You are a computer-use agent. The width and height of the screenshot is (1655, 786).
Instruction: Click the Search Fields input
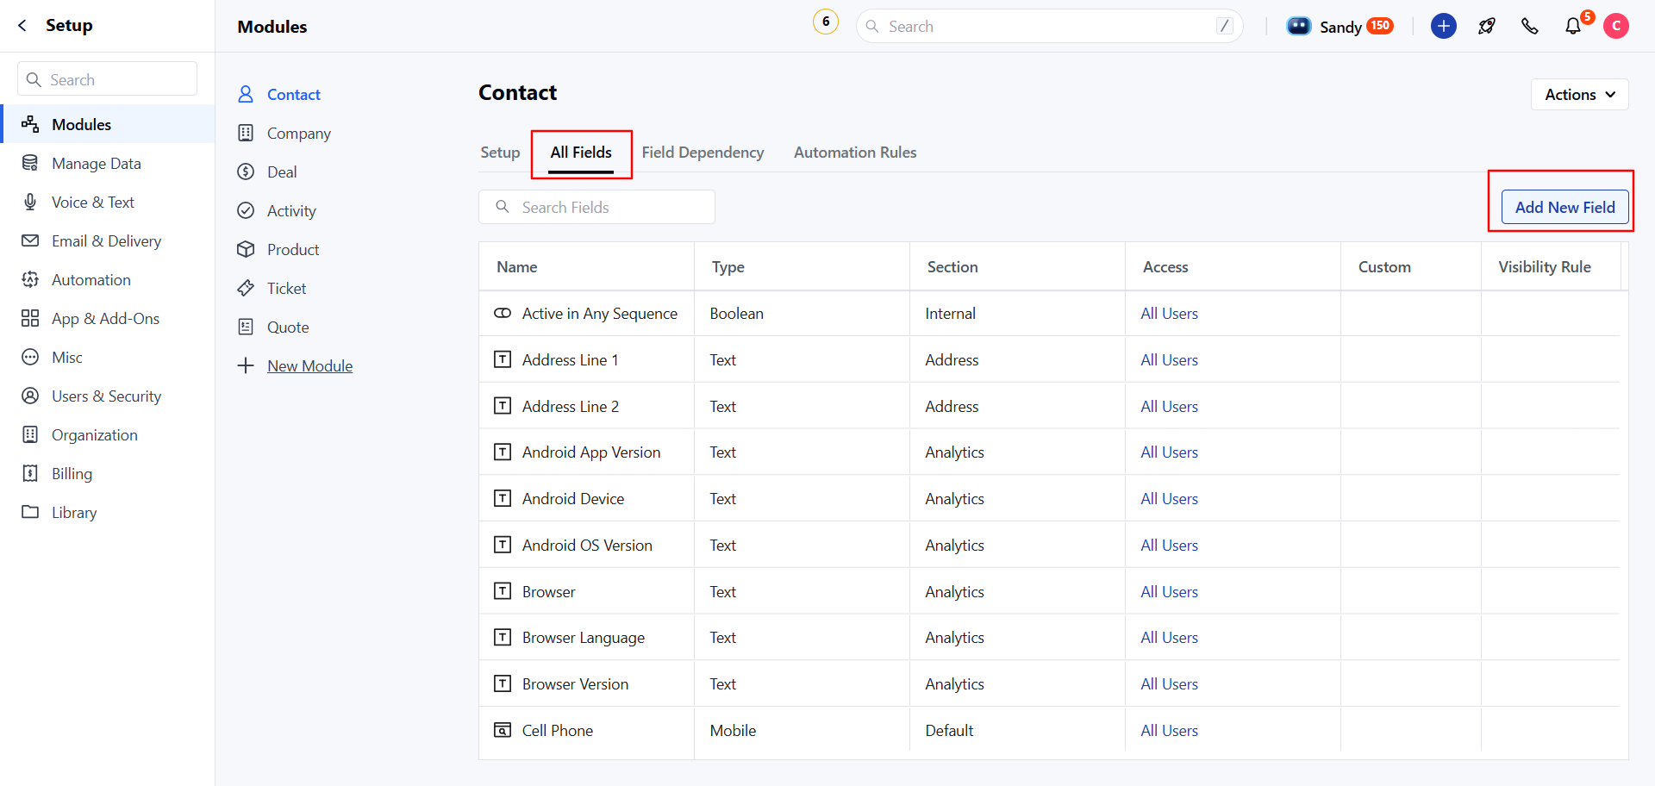point(596,207)
